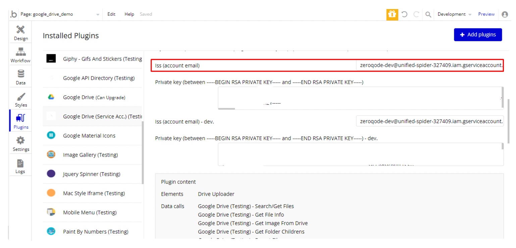Select Google Material Icons plugin
516x248 pixels.
(x=92, y=135)
